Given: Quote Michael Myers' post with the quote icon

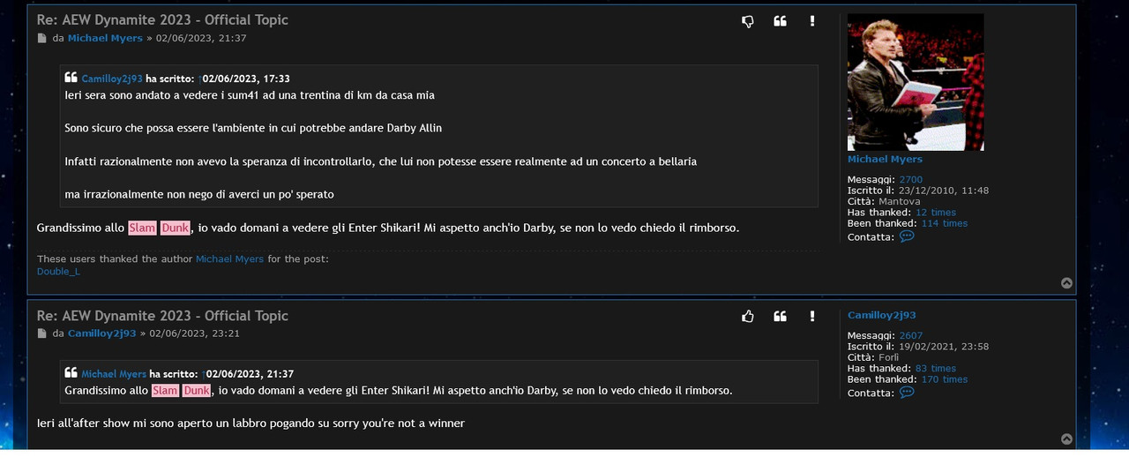Looking at the screenshot, I should [x=780, y=21].
